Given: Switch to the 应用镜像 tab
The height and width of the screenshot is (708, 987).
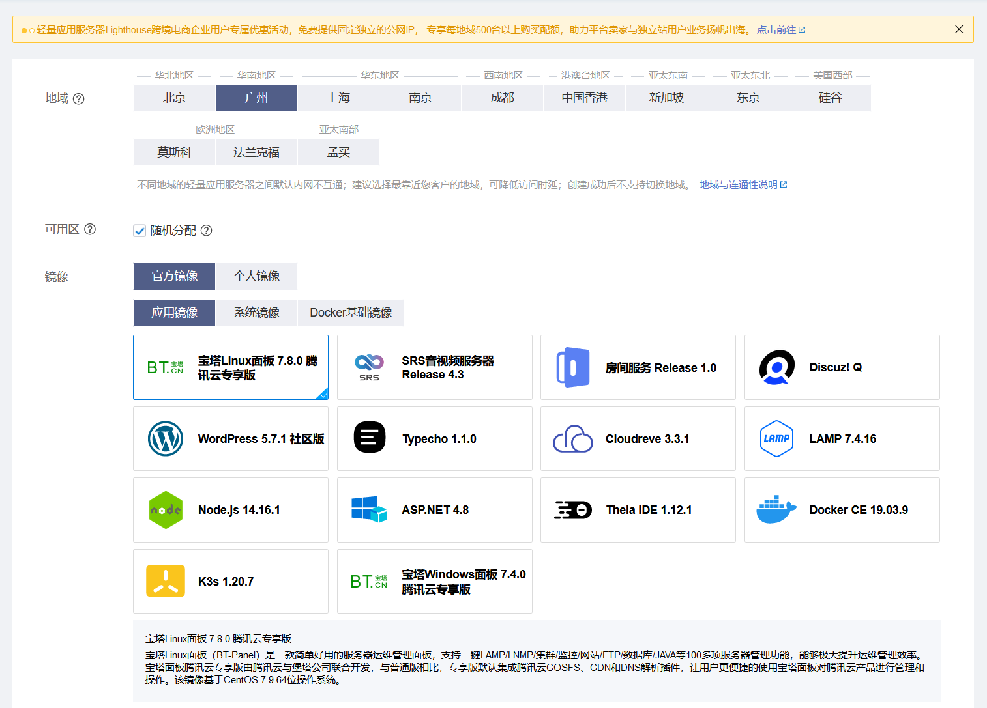Looking at the screenshot, I should point(175,313).
